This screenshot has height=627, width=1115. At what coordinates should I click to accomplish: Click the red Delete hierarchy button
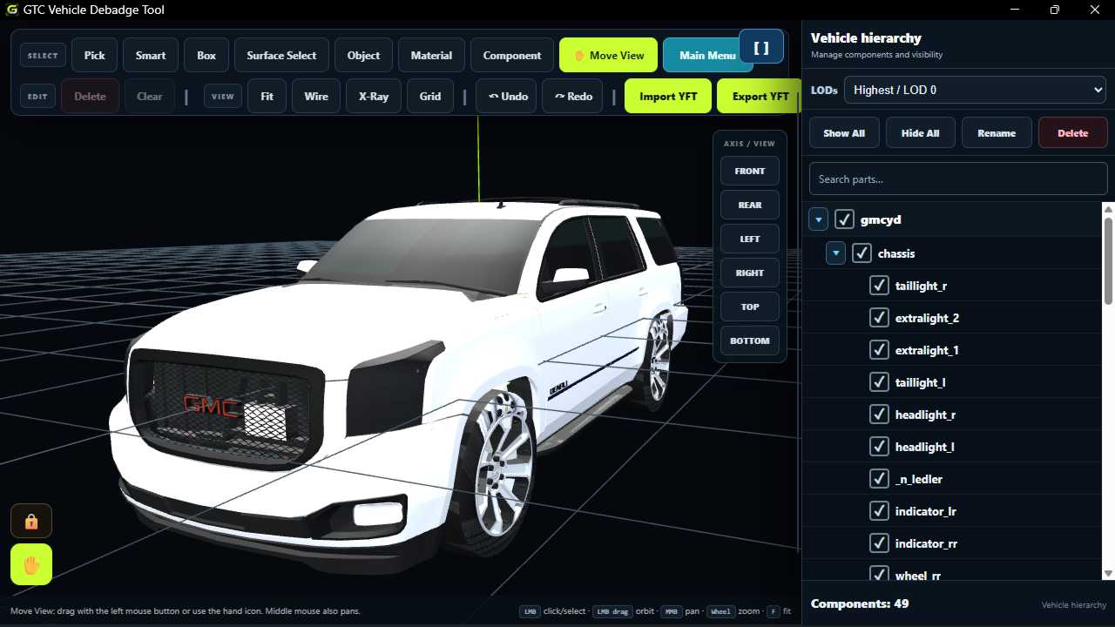tap(1072, 133)
